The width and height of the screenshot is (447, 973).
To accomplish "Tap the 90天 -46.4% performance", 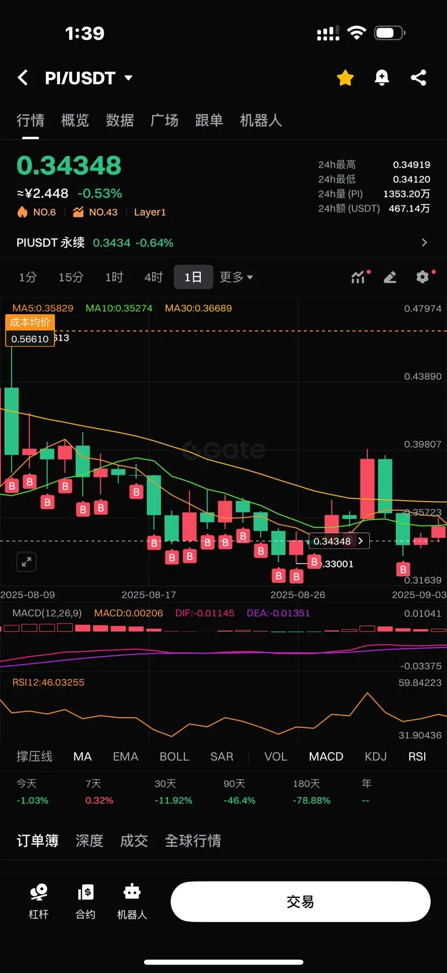I will point(240,792).
